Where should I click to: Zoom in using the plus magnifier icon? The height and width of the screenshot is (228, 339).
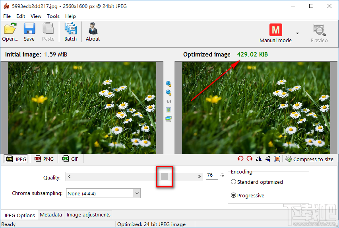(169, 84)
